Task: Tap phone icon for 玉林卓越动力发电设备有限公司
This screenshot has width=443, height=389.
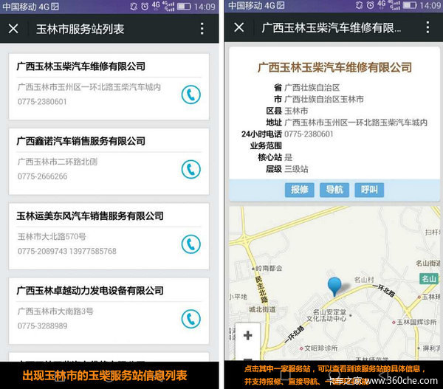Action: [191, 318]
